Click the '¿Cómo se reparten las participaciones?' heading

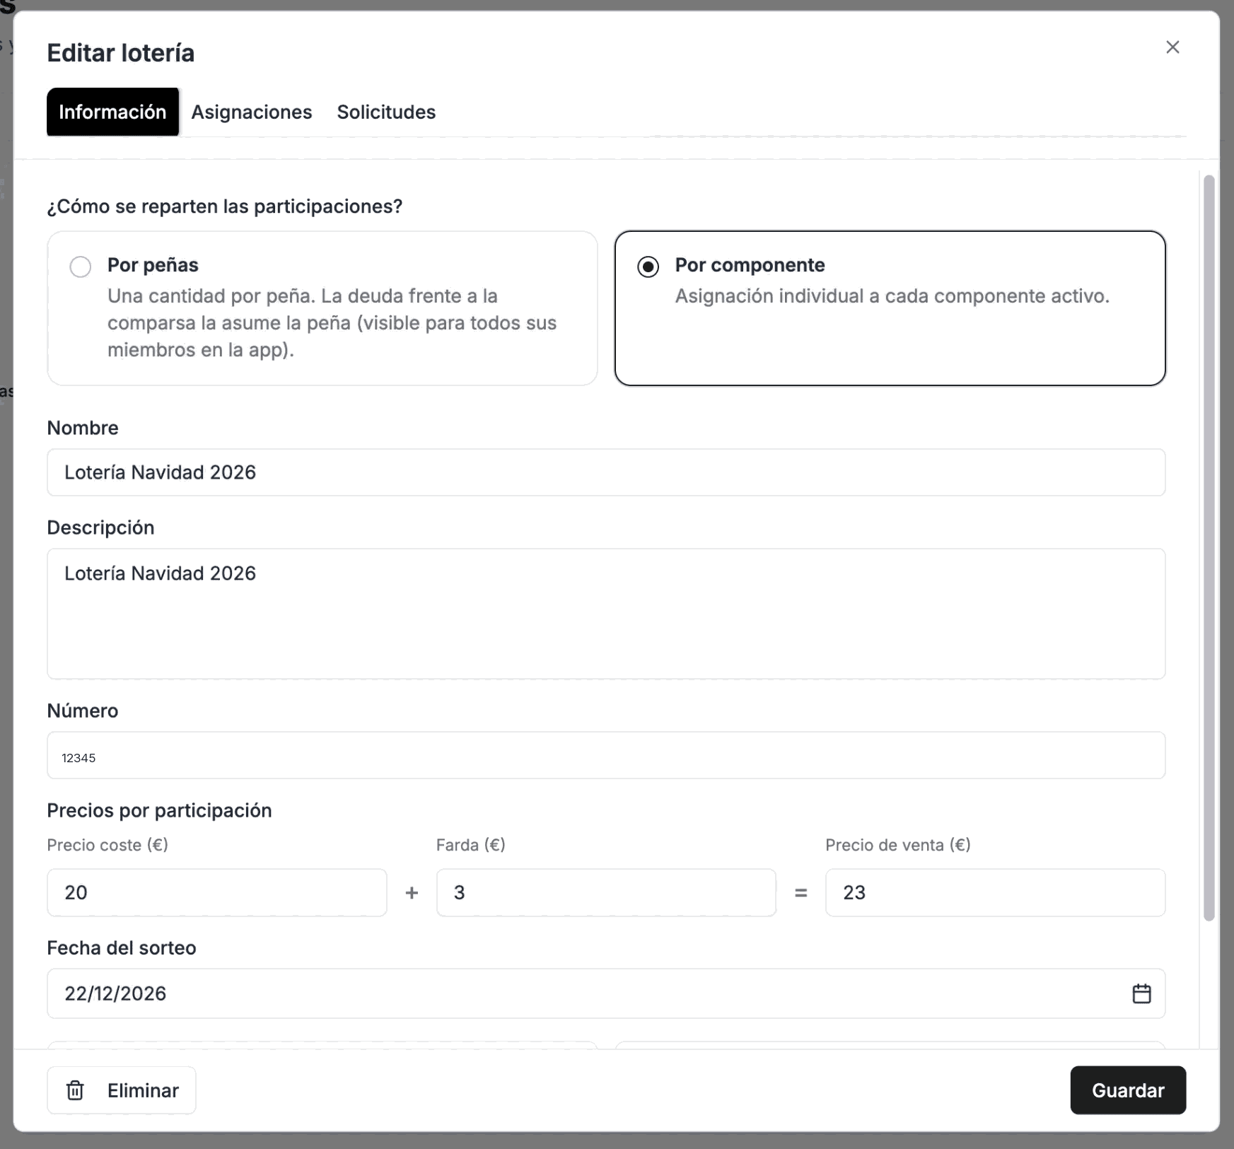pyautogui.click(x=225, y=206)
